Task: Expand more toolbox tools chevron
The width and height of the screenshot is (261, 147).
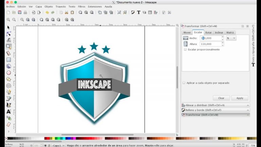Action: 8,131
